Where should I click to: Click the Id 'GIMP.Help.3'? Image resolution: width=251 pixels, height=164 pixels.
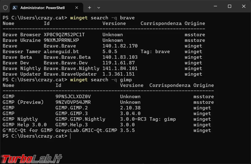tap(72, 125)
